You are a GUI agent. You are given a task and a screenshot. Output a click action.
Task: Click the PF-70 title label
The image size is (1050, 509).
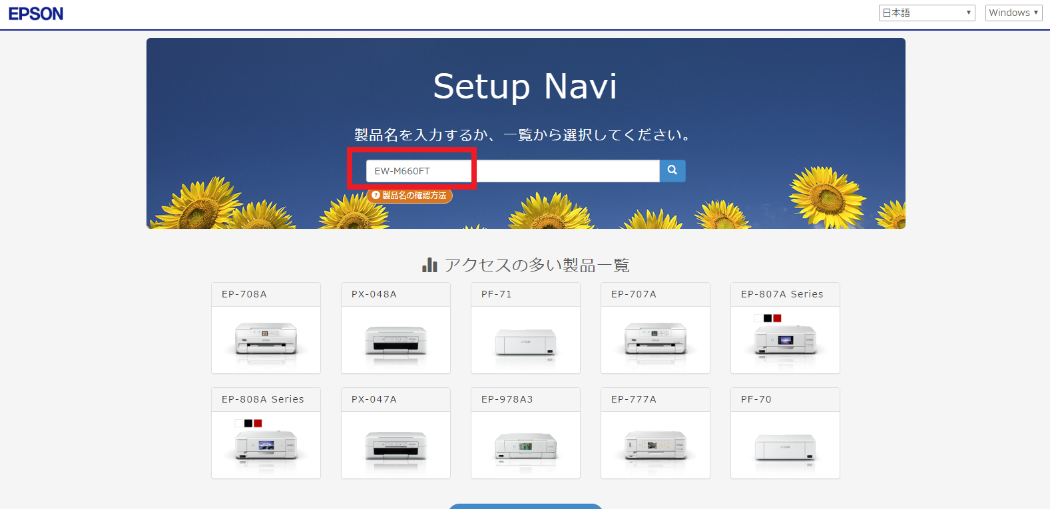pyautogui.click(x=756, y=399)
